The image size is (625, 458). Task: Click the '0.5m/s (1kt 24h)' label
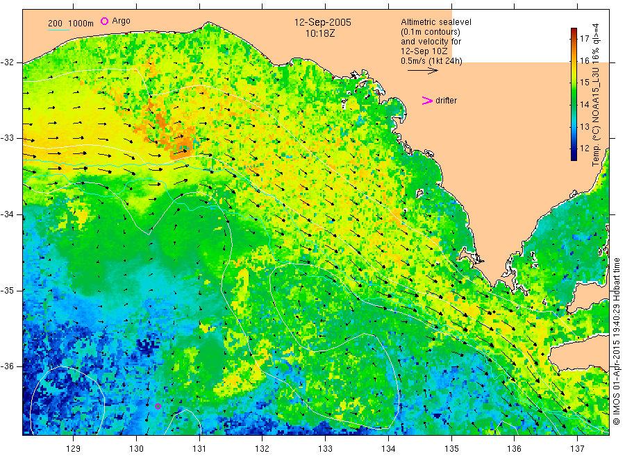(x=431, y=61)
